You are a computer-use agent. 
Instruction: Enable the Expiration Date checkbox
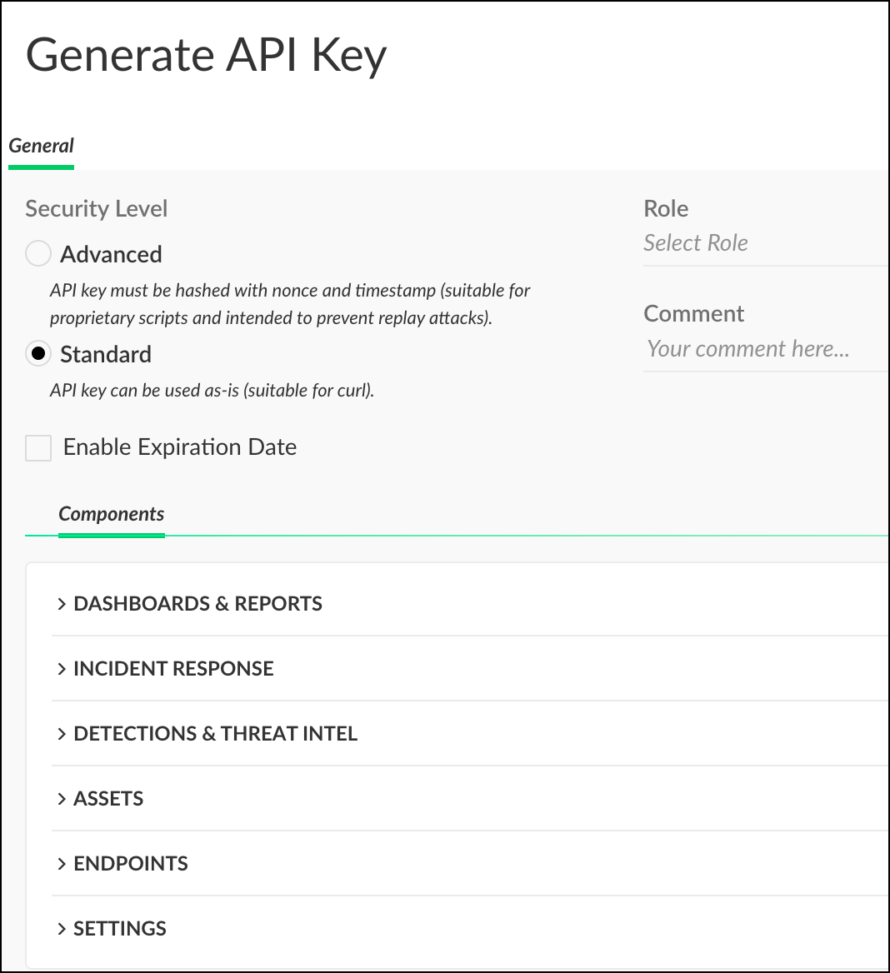[38, 447]
